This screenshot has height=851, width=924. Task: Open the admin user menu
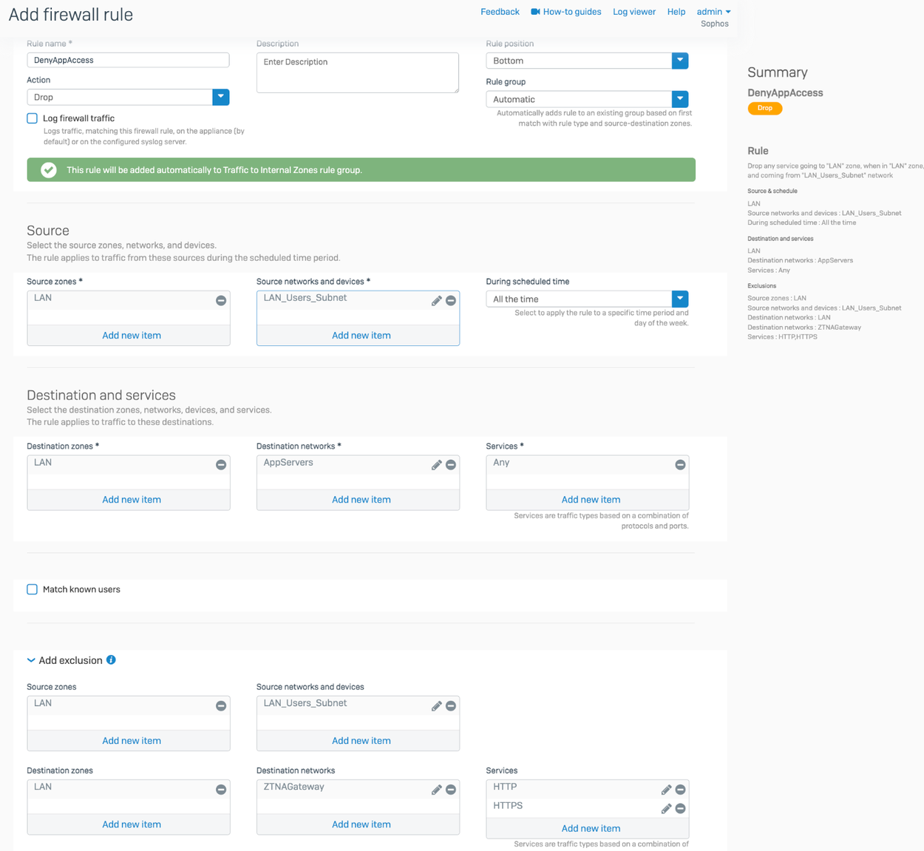(x=713, y=12)
